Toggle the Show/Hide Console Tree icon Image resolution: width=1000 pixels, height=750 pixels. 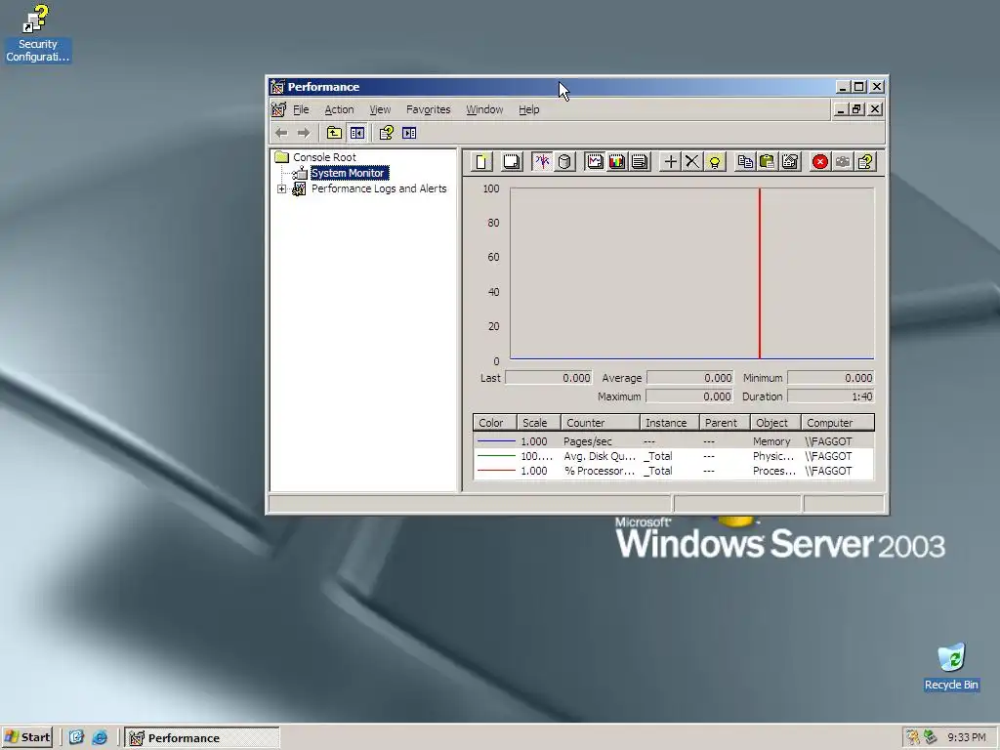pos(357,133)
